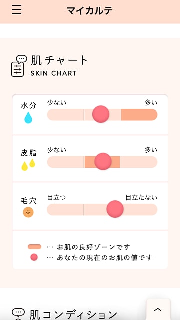The image size is (180, 320).
Task: Click the sebum slider red knob
Action: point(103,161)
